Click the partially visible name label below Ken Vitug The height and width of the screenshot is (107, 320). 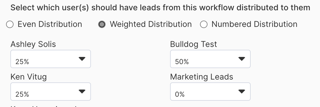pyautogui.click(x=43, y=106)
